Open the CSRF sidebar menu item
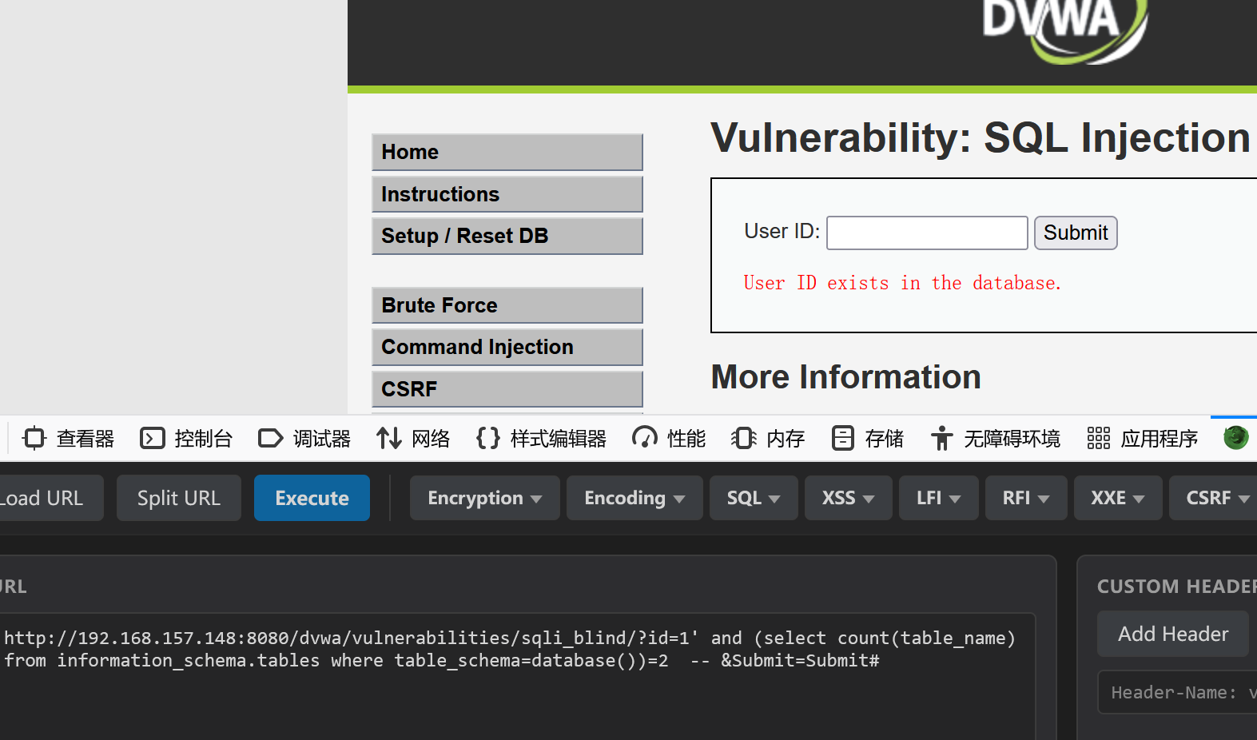This screenshot has width=1257, height=740. point(507,389)
